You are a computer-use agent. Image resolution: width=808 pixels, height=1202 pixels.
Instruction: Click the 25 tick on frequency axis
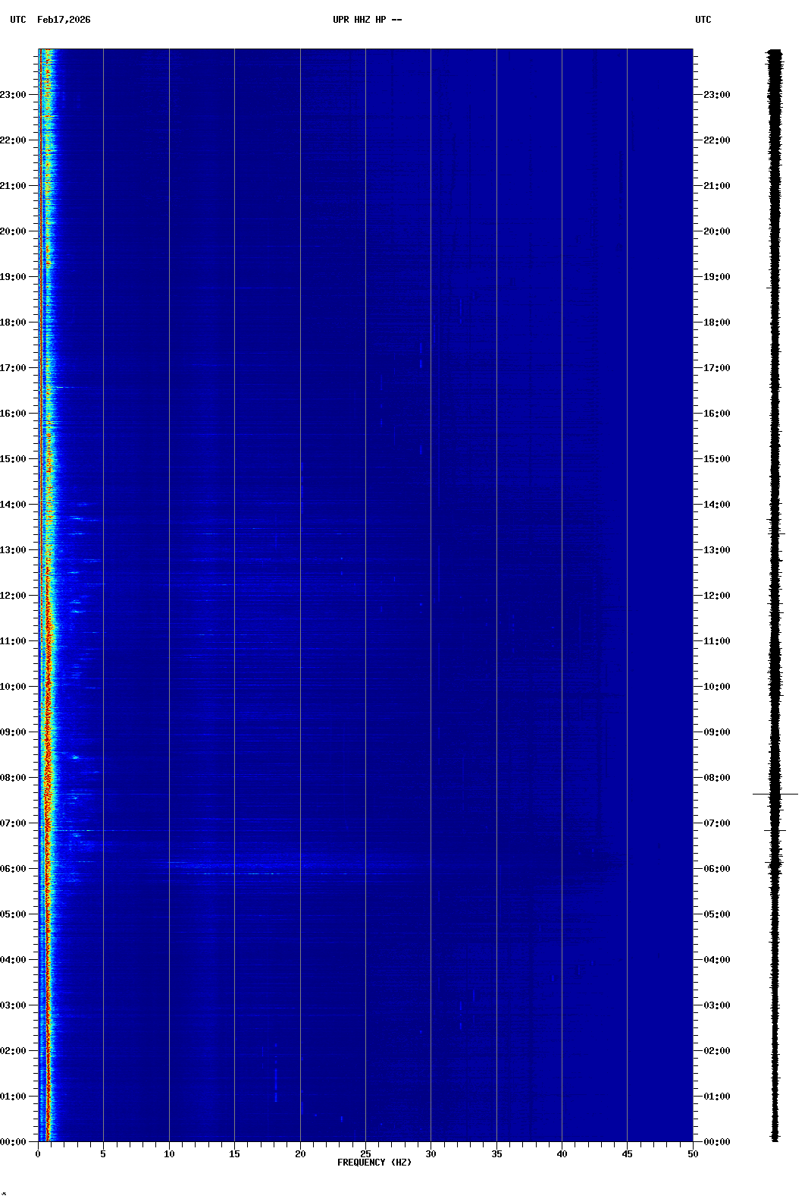[365, 1154]
